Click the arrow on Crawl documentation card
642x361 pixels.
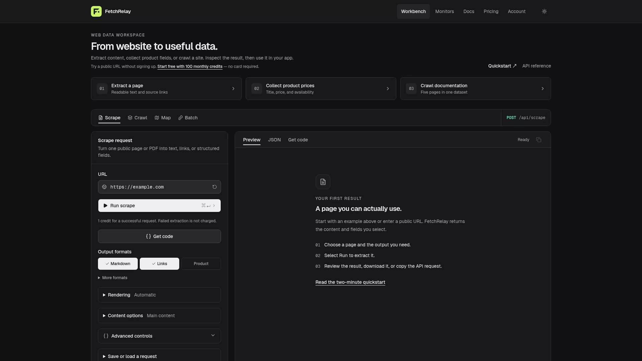pyautogui.click(x=543, y=89)
